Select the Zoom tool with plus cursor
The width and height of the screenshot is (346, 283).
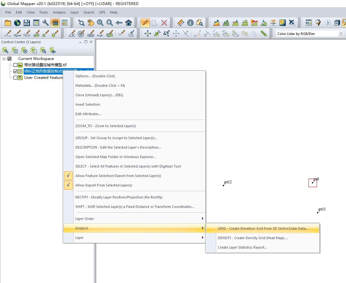pos(81,23)
